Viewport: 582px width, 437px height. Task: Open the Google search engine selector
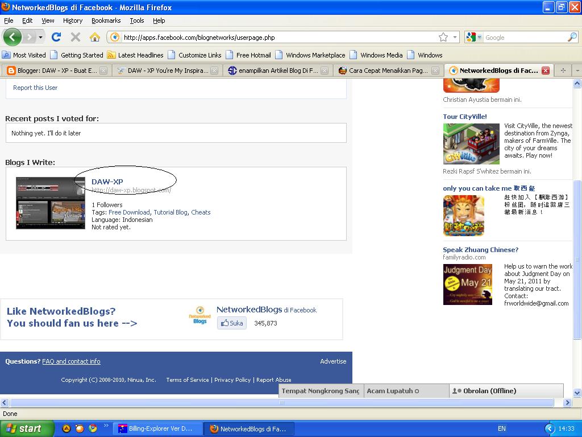pyautogui.click(x=474, y=37)
